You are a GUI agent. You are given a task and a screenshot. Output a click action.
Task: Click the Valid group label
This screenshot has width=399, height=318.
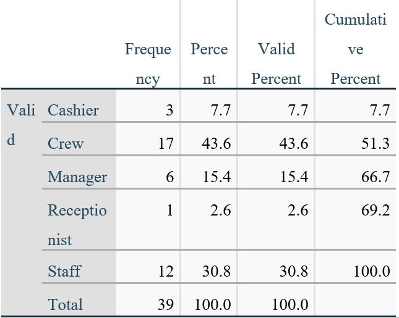click(21, 125)
